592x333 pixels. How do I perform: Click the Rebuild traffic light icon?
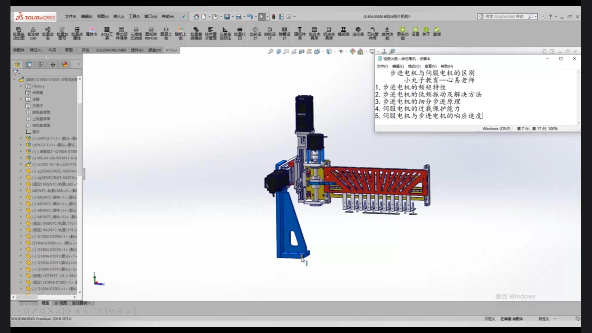pos(273,17)
